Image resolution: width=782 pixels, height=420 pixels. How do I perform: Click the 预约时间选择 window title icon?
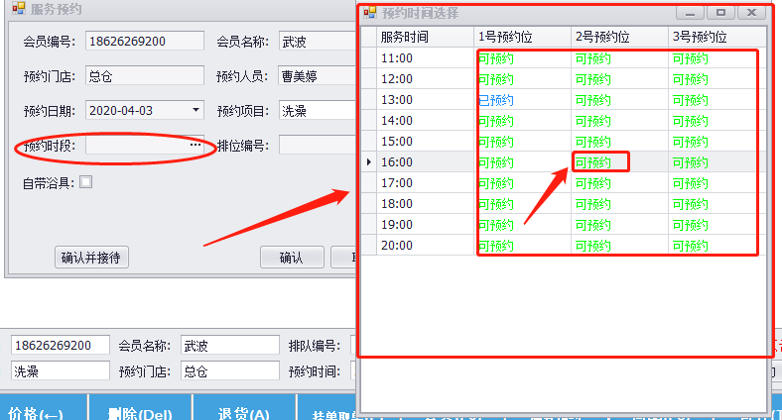point(370,13)
